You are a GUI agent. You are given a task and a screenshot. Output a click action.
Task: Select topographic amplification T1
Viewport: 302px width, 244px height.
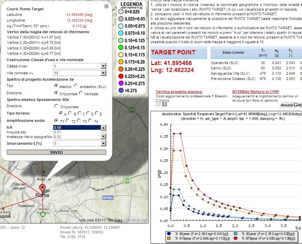(x=56, y=121)
